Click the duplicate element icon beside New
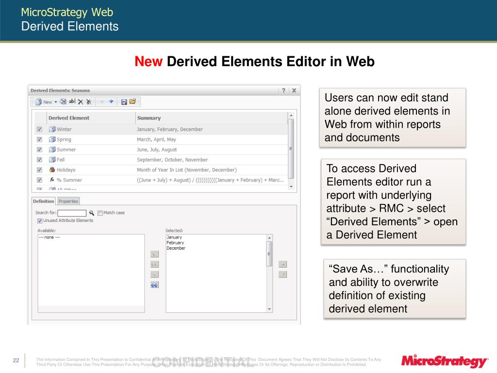Viewport: 497px width, 373px height. tap(63, 102)
